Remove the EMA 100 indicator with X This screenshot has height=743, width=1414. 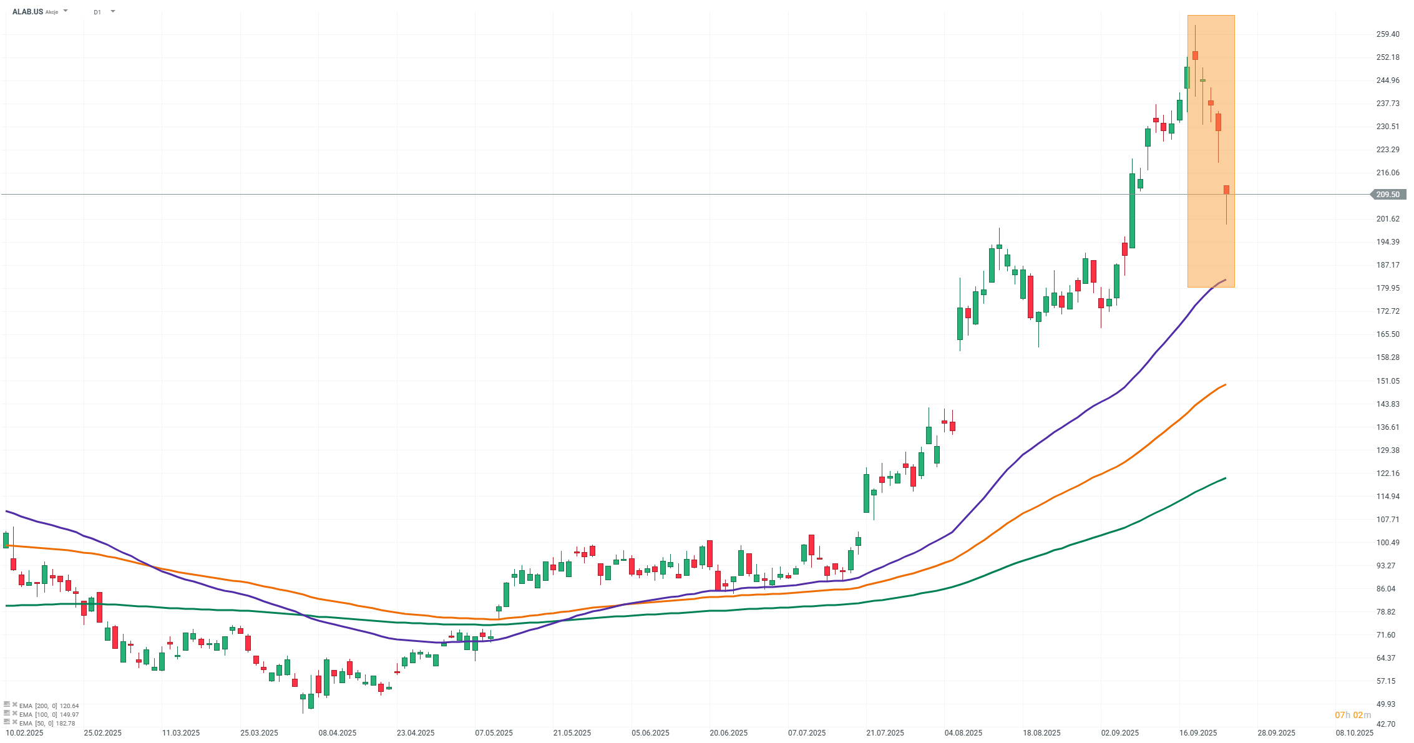click(14, 714)
